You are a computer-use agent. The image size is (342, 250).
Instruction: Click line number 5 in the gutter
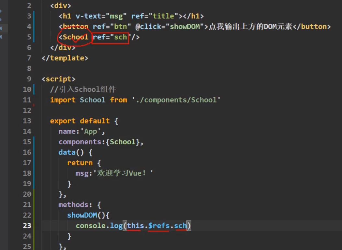(x=29, y=37)
